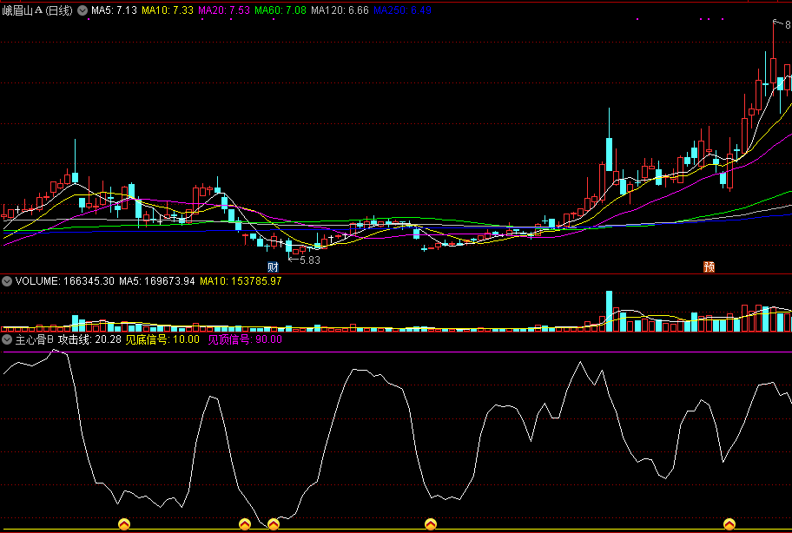Image resolution: width=792 pixels, height=533 pixels.
Task: Click the yellow 见底信号: 10.00 label
Action: 162,339
